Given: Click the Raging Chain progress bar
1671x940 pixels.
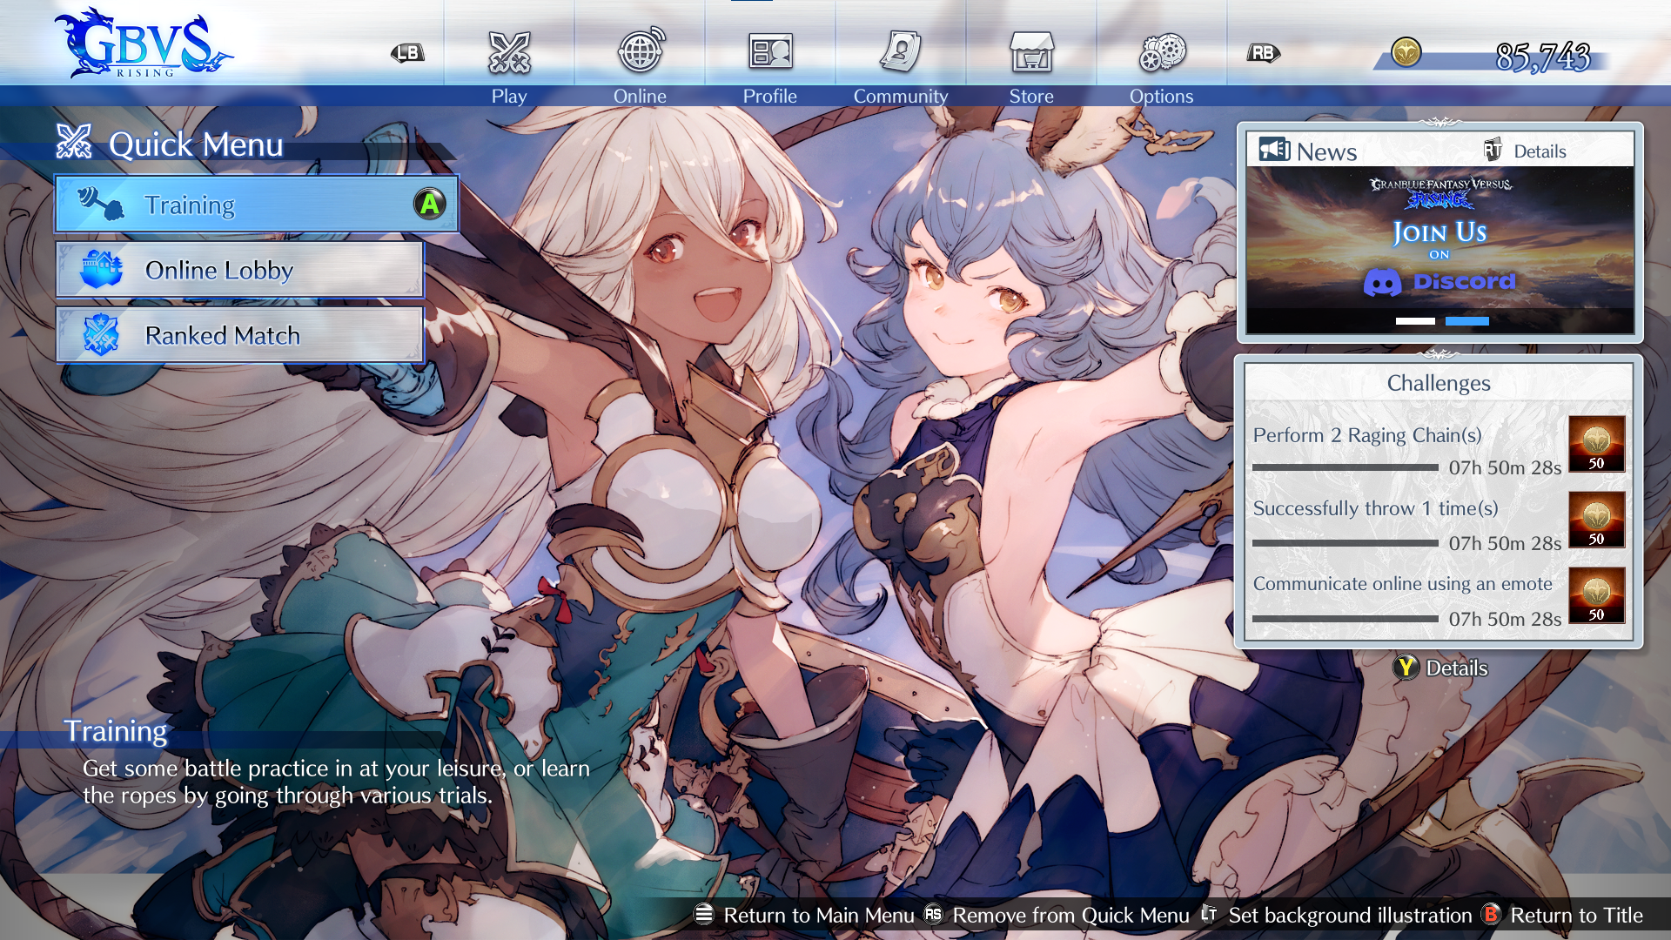Looking at the screenshot, I should tap(1345, 468).
